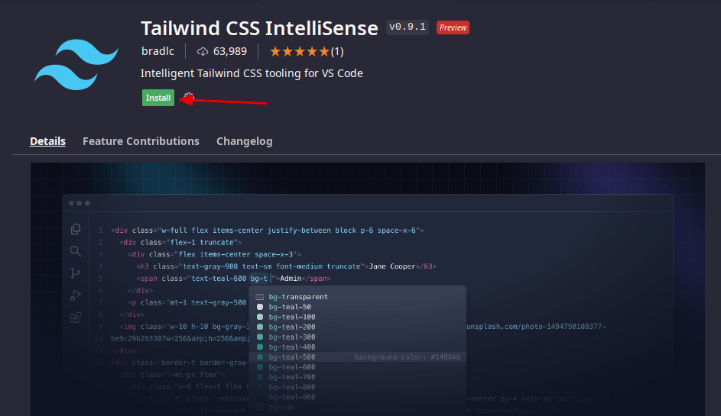Click the 63,989 install count

tap(230, 51)
